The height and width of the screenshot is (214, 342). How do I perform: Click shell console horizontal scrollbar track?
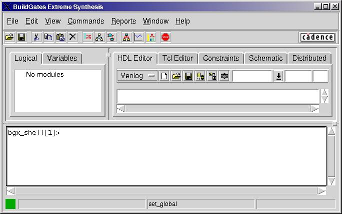[166, 191]
